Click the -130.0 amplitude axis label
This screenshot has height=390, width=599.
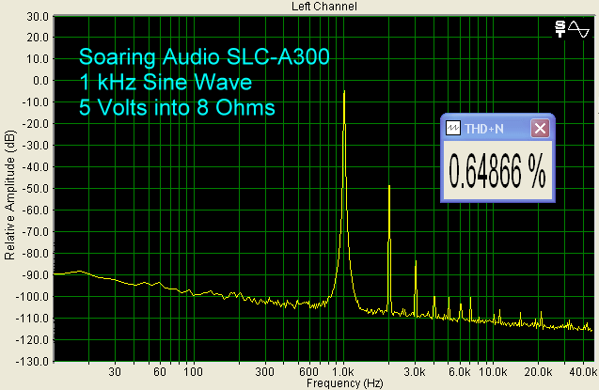pyautogui.click(x=33, y=361)
